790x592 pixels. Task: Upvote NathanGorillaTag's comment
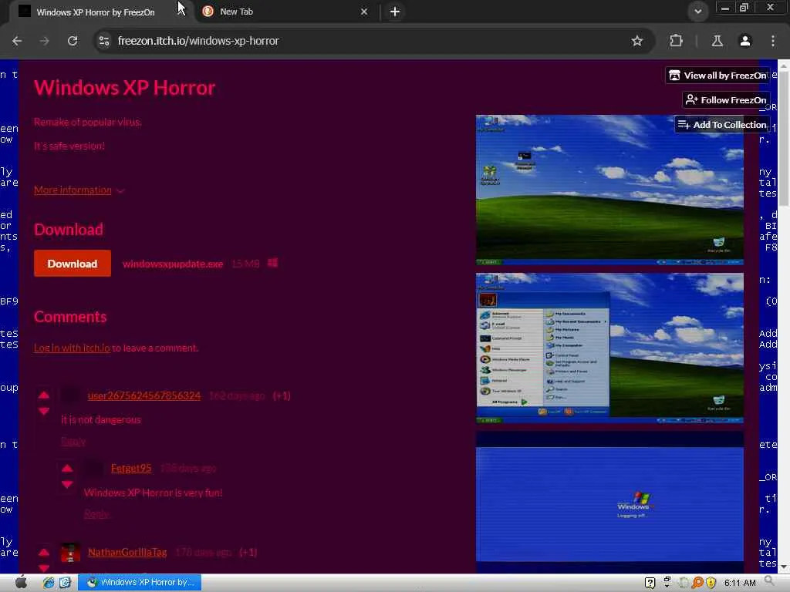tap(44, 552)
